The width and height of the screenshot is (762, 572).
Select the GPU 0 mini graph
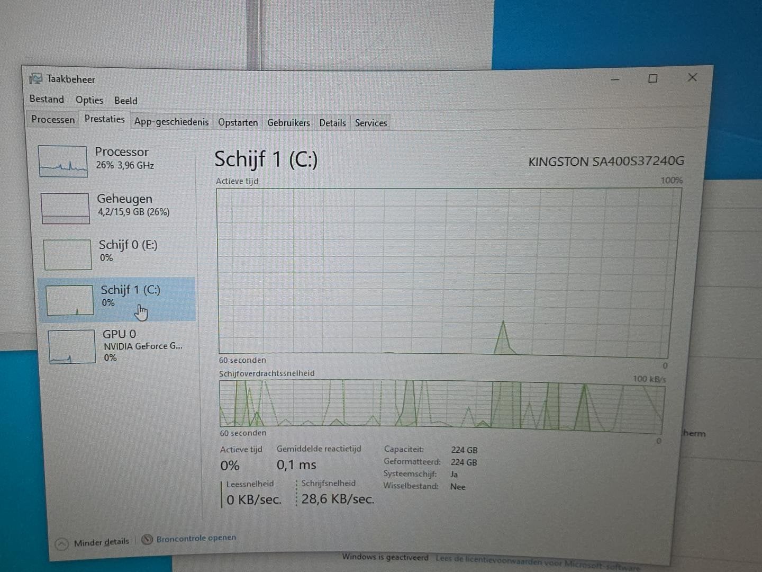[x=71, y=346]
